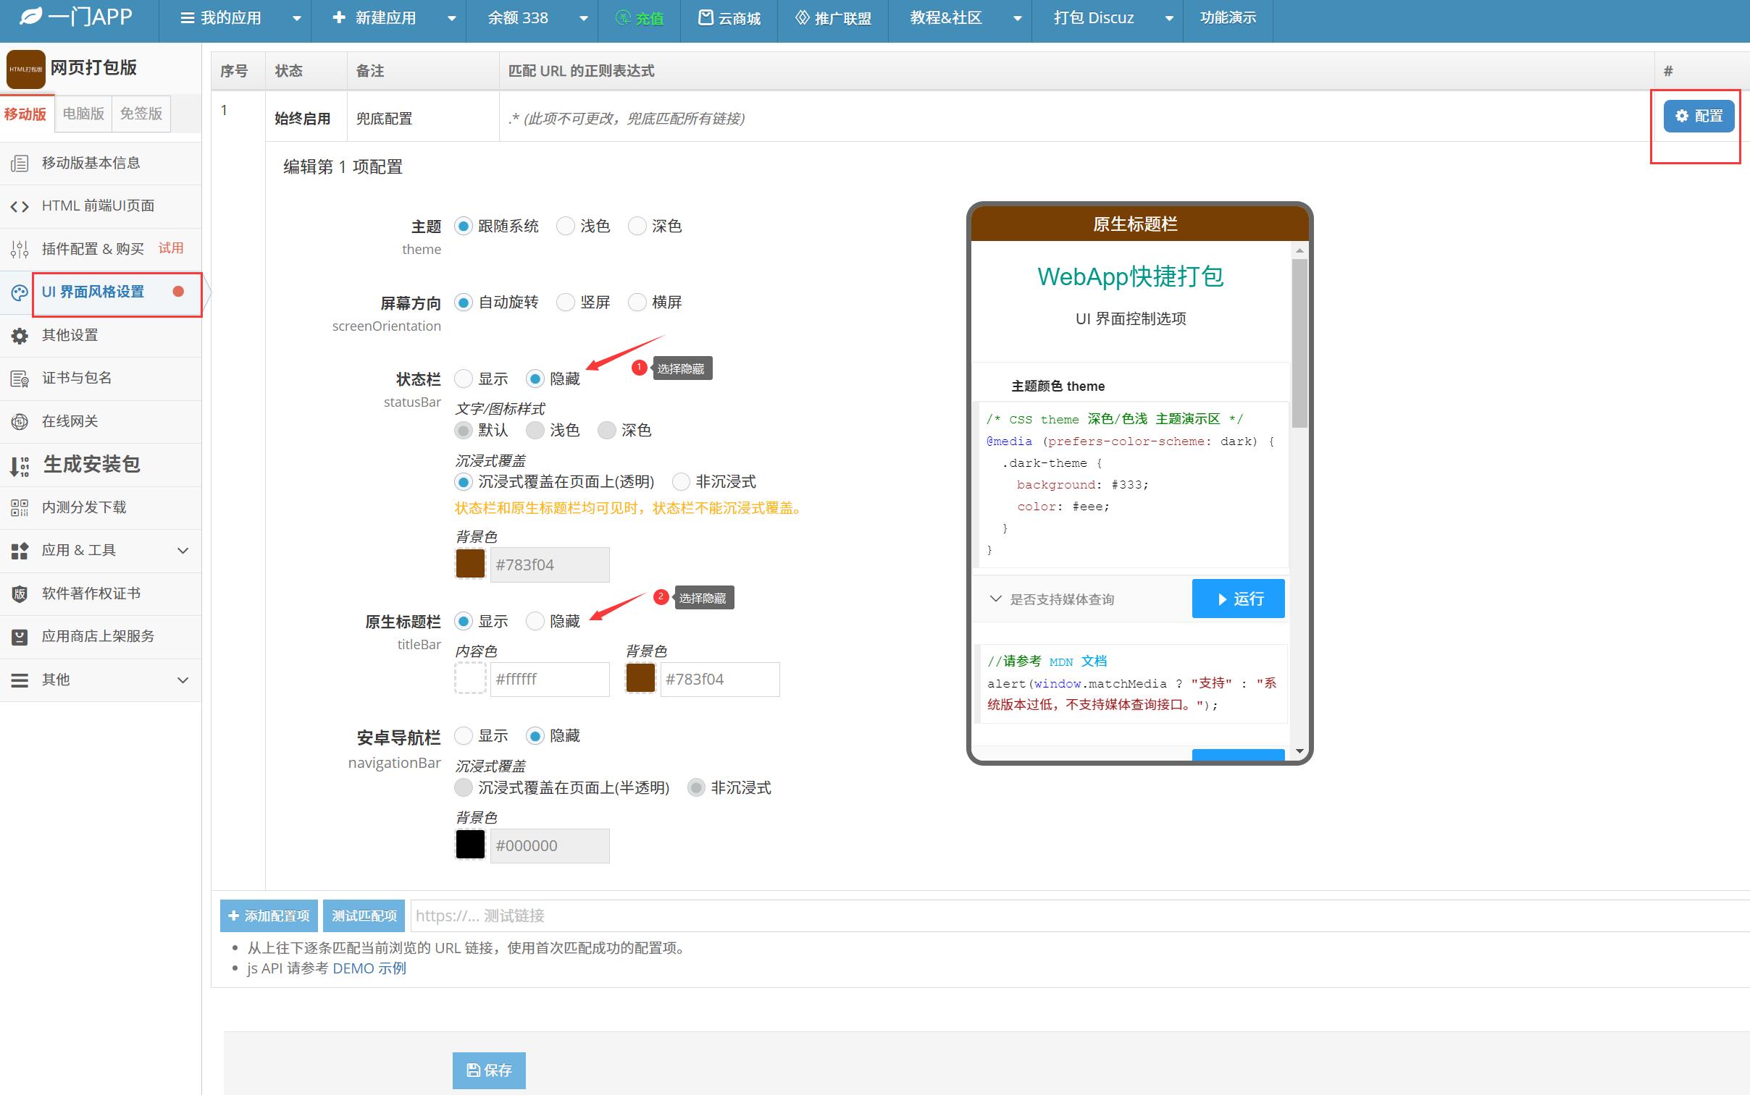
Task: Open navigation bar black background swatch
Action: (470, 845)
